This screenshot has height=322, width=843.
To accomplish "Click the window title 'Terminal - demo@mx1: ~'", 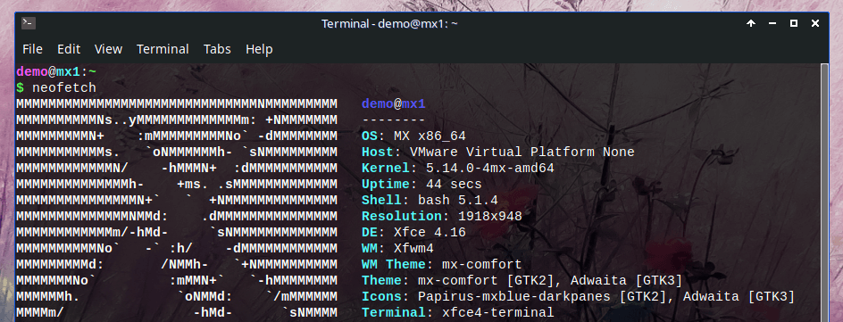I will (389, 23).
